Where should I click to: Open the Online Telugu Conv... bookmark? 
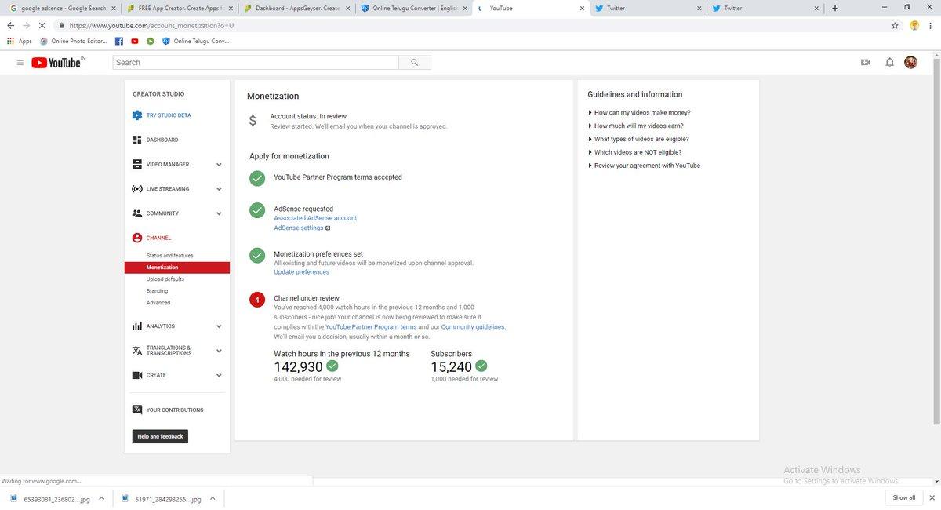[196, 41]
